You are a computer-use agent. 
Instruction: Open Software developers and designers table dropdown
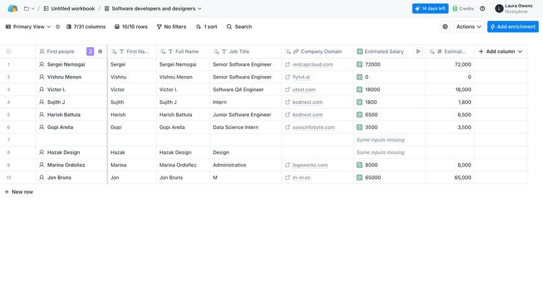click(x=153, y=8)
